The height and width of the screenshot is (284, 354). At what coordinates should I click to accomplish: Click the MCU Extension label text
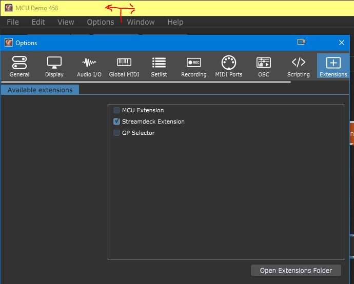(143, 110)
